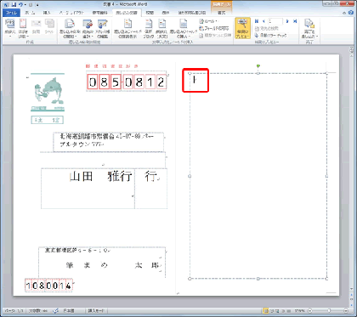Click Auto Check for Errors
This screenshot has width=357, height=317.
click(270, 36)
